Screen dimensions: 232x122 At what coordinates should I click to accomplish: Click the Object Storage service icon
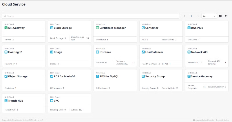[6, 76]
